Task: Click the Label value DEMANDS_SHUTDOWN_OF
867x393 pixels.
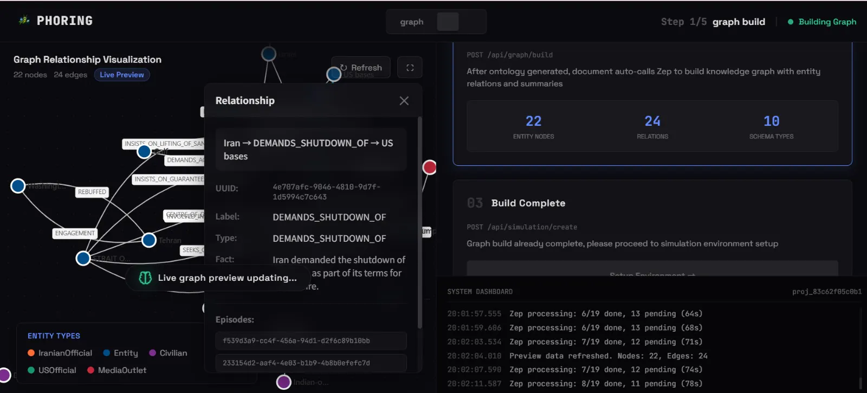Action: [329, 217]
